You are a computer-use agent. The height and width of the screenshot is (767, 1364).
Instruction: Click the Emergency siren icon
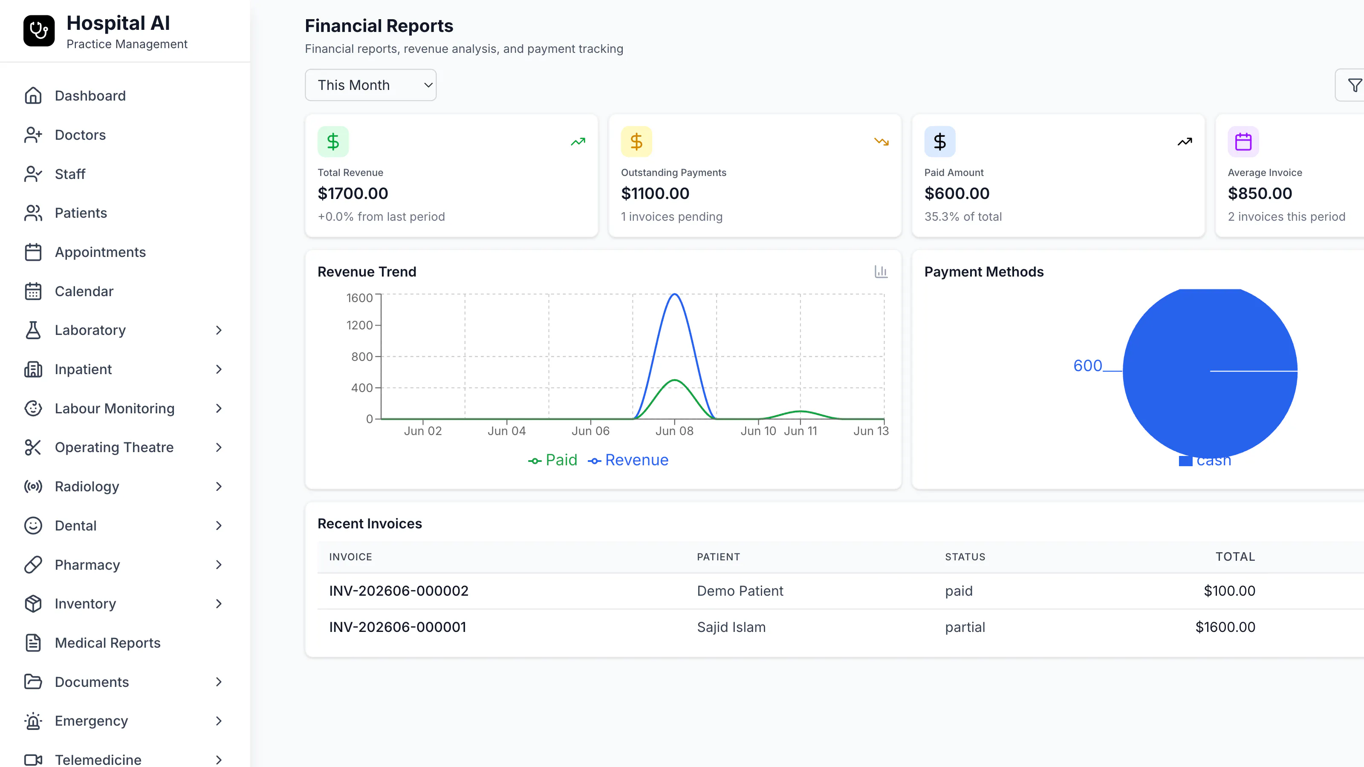pyautogui.click(x=33, y=721)
